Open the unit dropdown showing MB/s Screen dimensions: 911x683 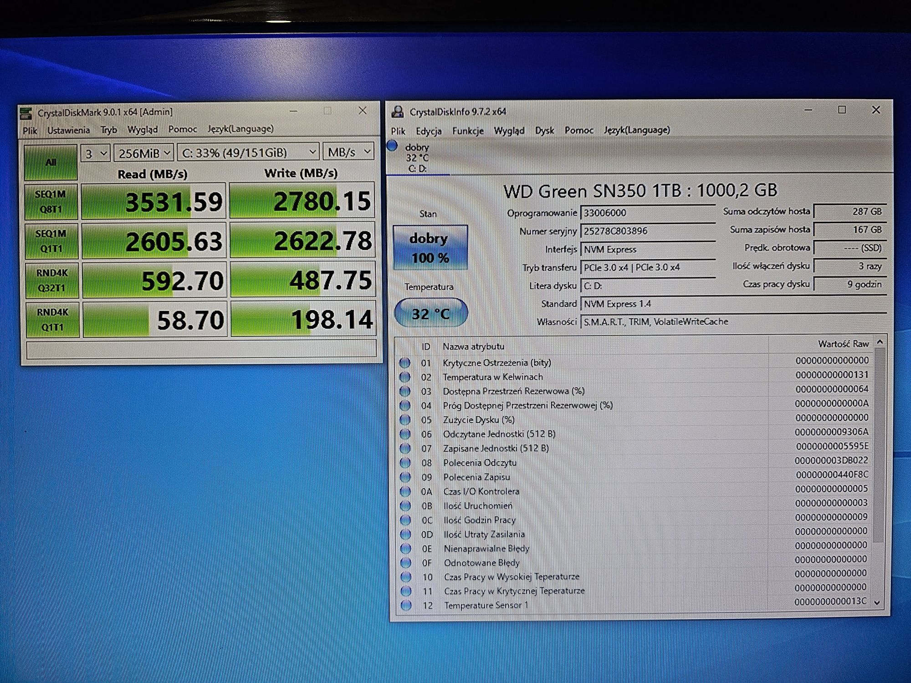point(348,152)
